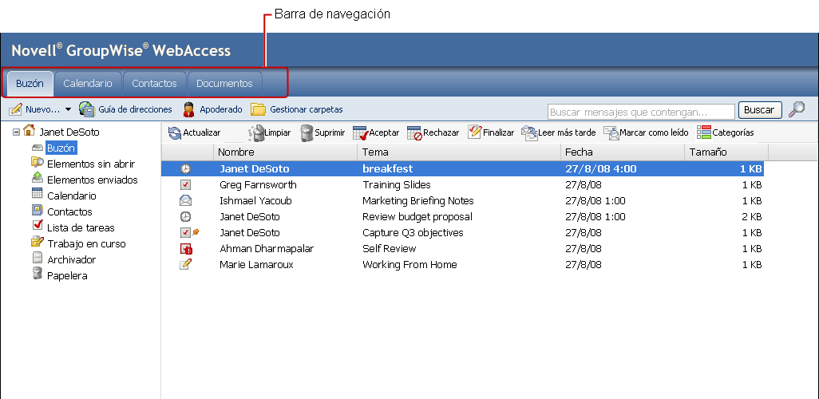The image size is (819, 399).
Task: Switch to the Documentos tab
Action: click(224, 84)
